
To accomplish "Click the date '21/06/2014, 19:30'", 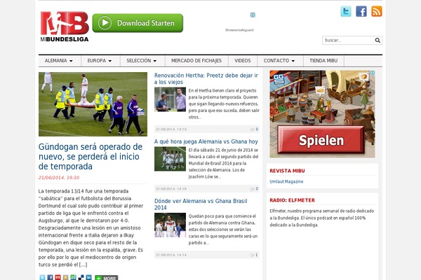I will pyautogui.click(x=59, y=177).
